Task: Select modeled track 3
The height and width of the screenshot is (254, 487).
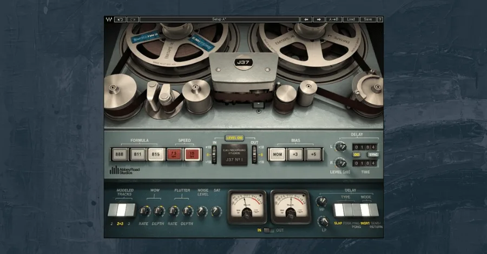Action: (x=130, y=210)
